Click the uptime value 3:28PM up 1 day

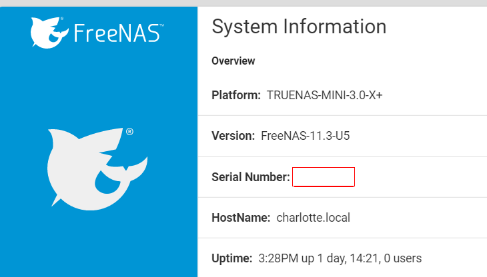click(x=340, y=258)
